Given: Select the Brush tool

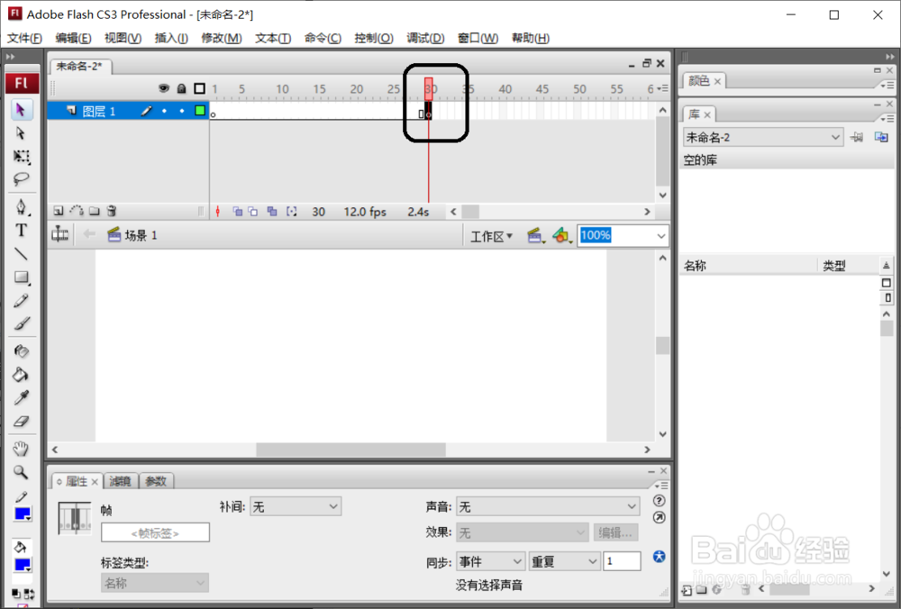Looking at the screenshot, I should (x=22, y=324).
